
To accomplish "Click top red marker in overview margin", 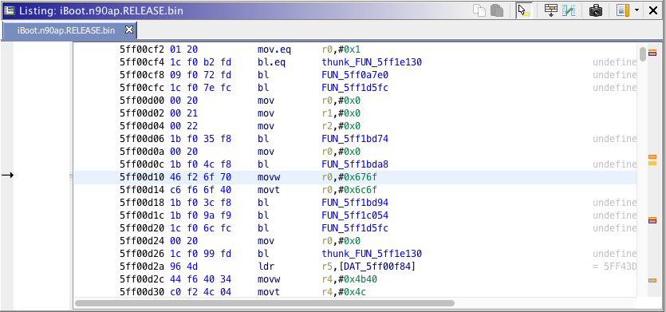I will click(x=652, y=53).
